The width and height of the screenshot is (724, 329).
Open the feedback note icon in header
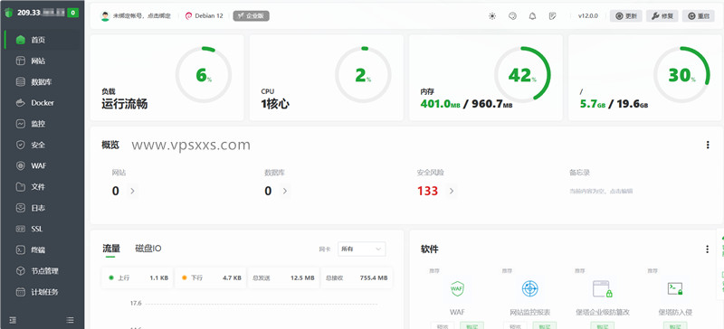coord(552,16)
